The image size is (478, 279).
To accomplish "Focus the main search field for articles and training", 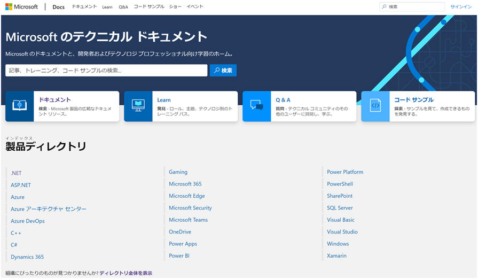I will 106,71.
